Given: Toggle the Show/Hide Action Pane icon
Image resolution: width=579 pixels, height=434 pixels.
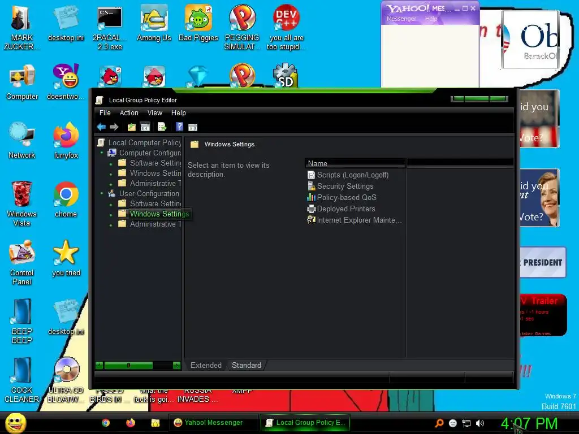Looking at the screenshot, I should pos(193,127).
